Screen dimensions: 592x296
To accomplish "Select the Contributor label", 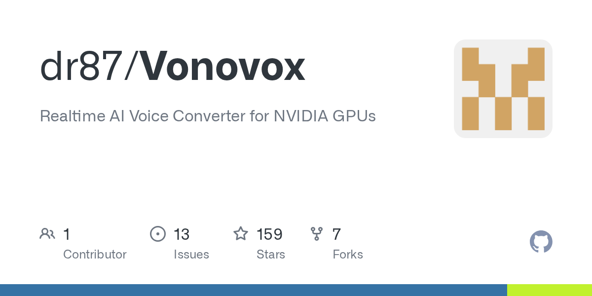I will click(95, 255).
